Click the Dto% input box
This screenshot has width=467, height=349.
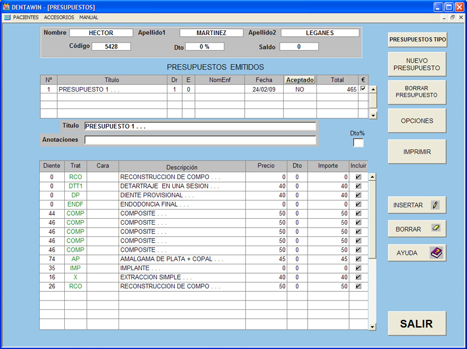[358, 143]
